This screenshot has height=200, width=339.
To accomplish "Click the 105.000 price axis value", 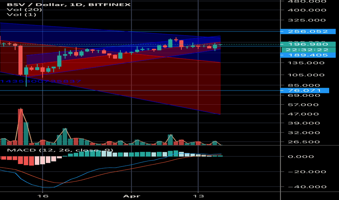I will coord(306,75).
